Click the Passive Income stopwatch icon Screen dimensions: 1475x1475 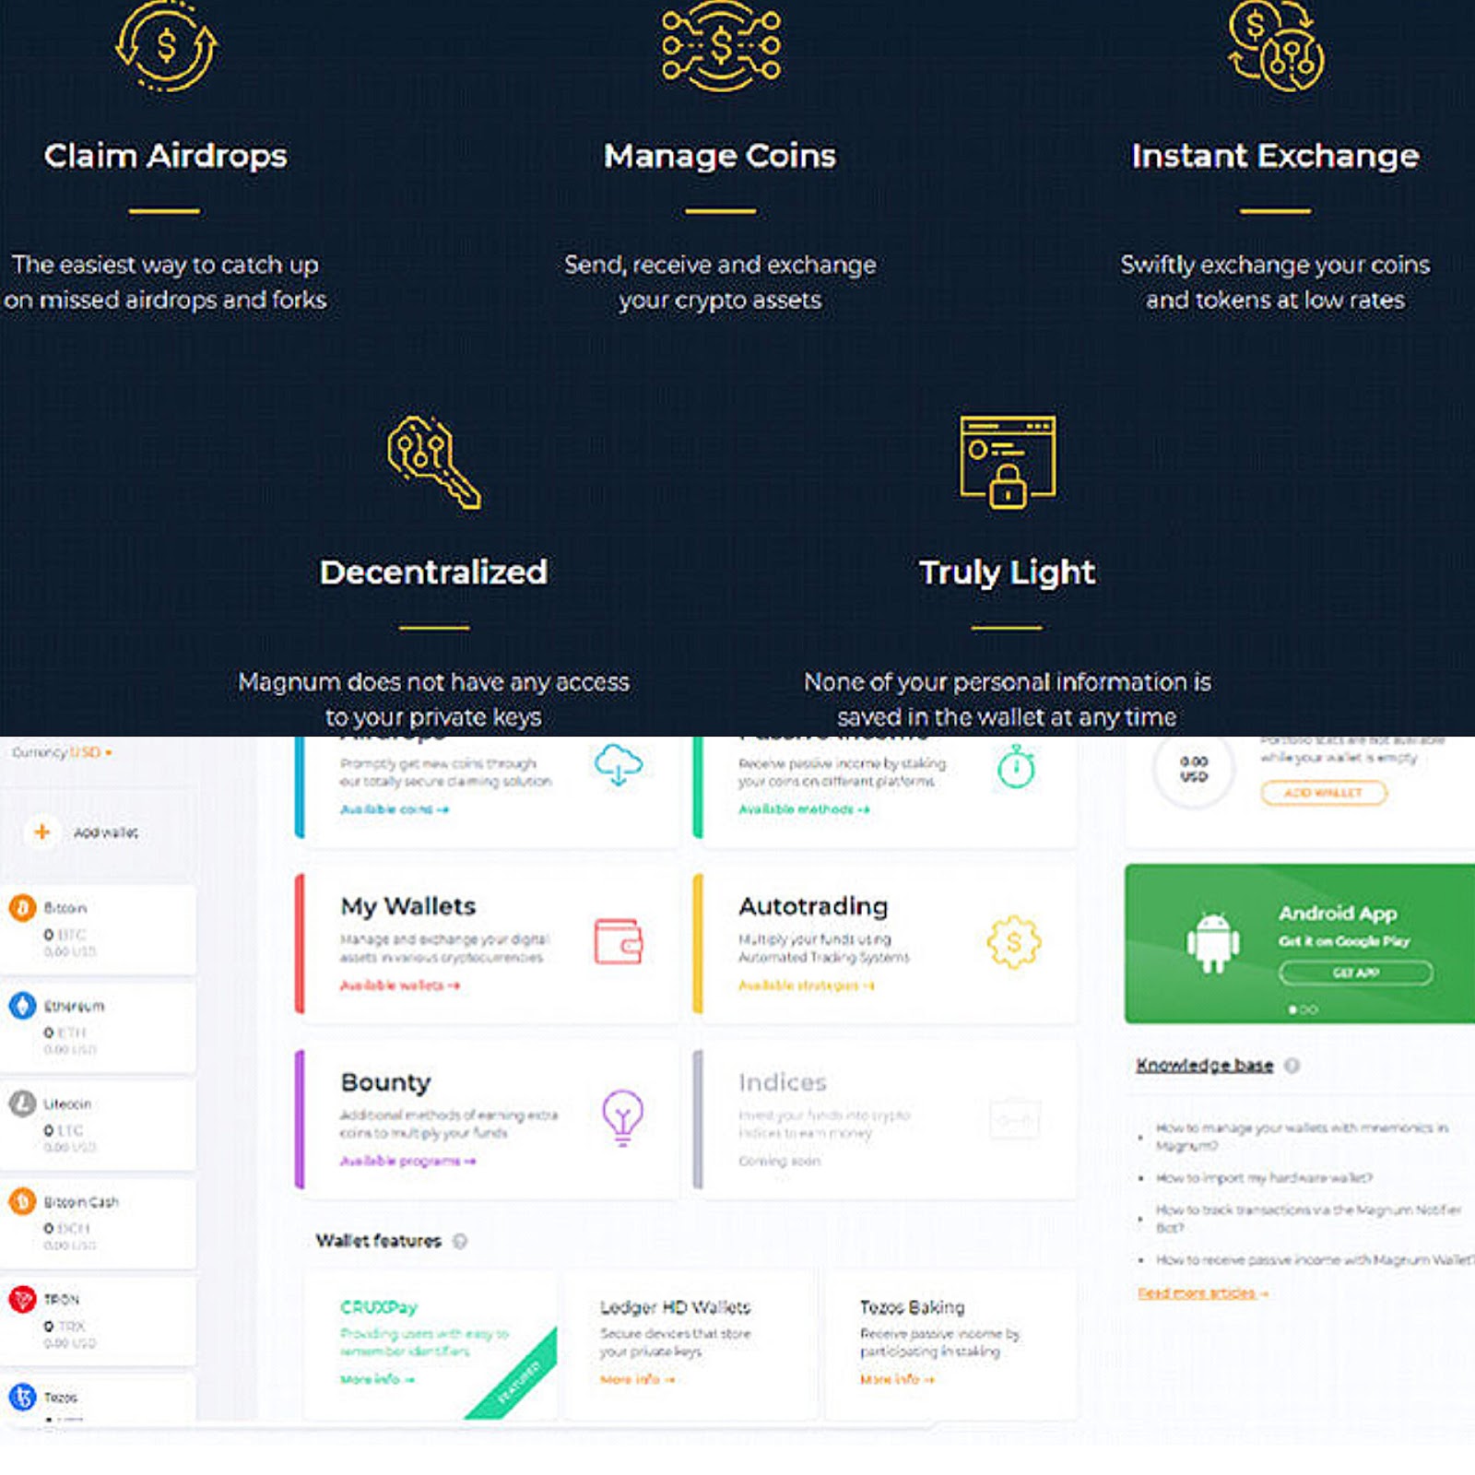[x=1016, y=767]
